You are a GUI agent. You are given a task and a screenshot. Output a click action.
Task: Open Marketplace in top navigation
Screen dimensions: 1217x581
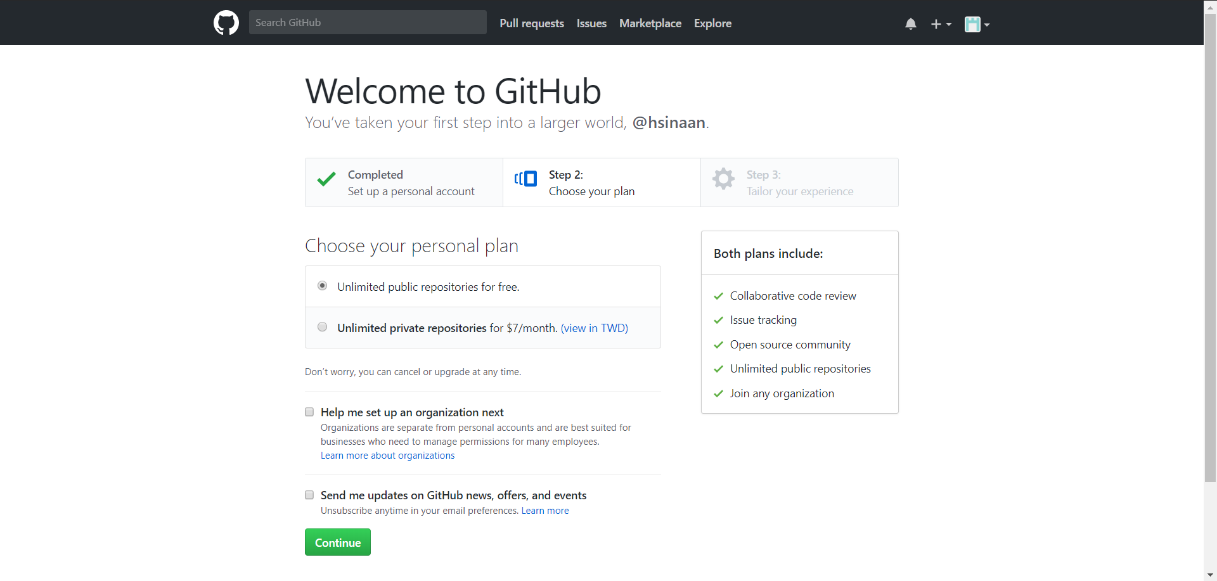tap(650, 23)
